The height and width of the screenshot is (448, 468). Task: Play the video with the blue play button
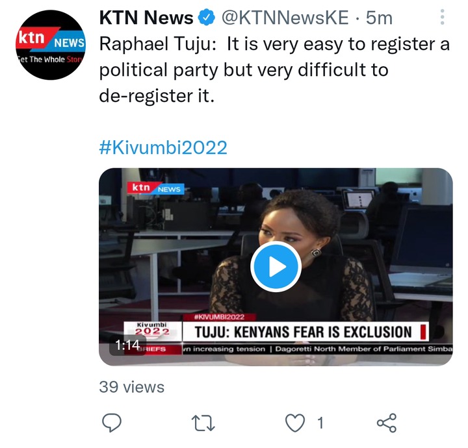276,266
